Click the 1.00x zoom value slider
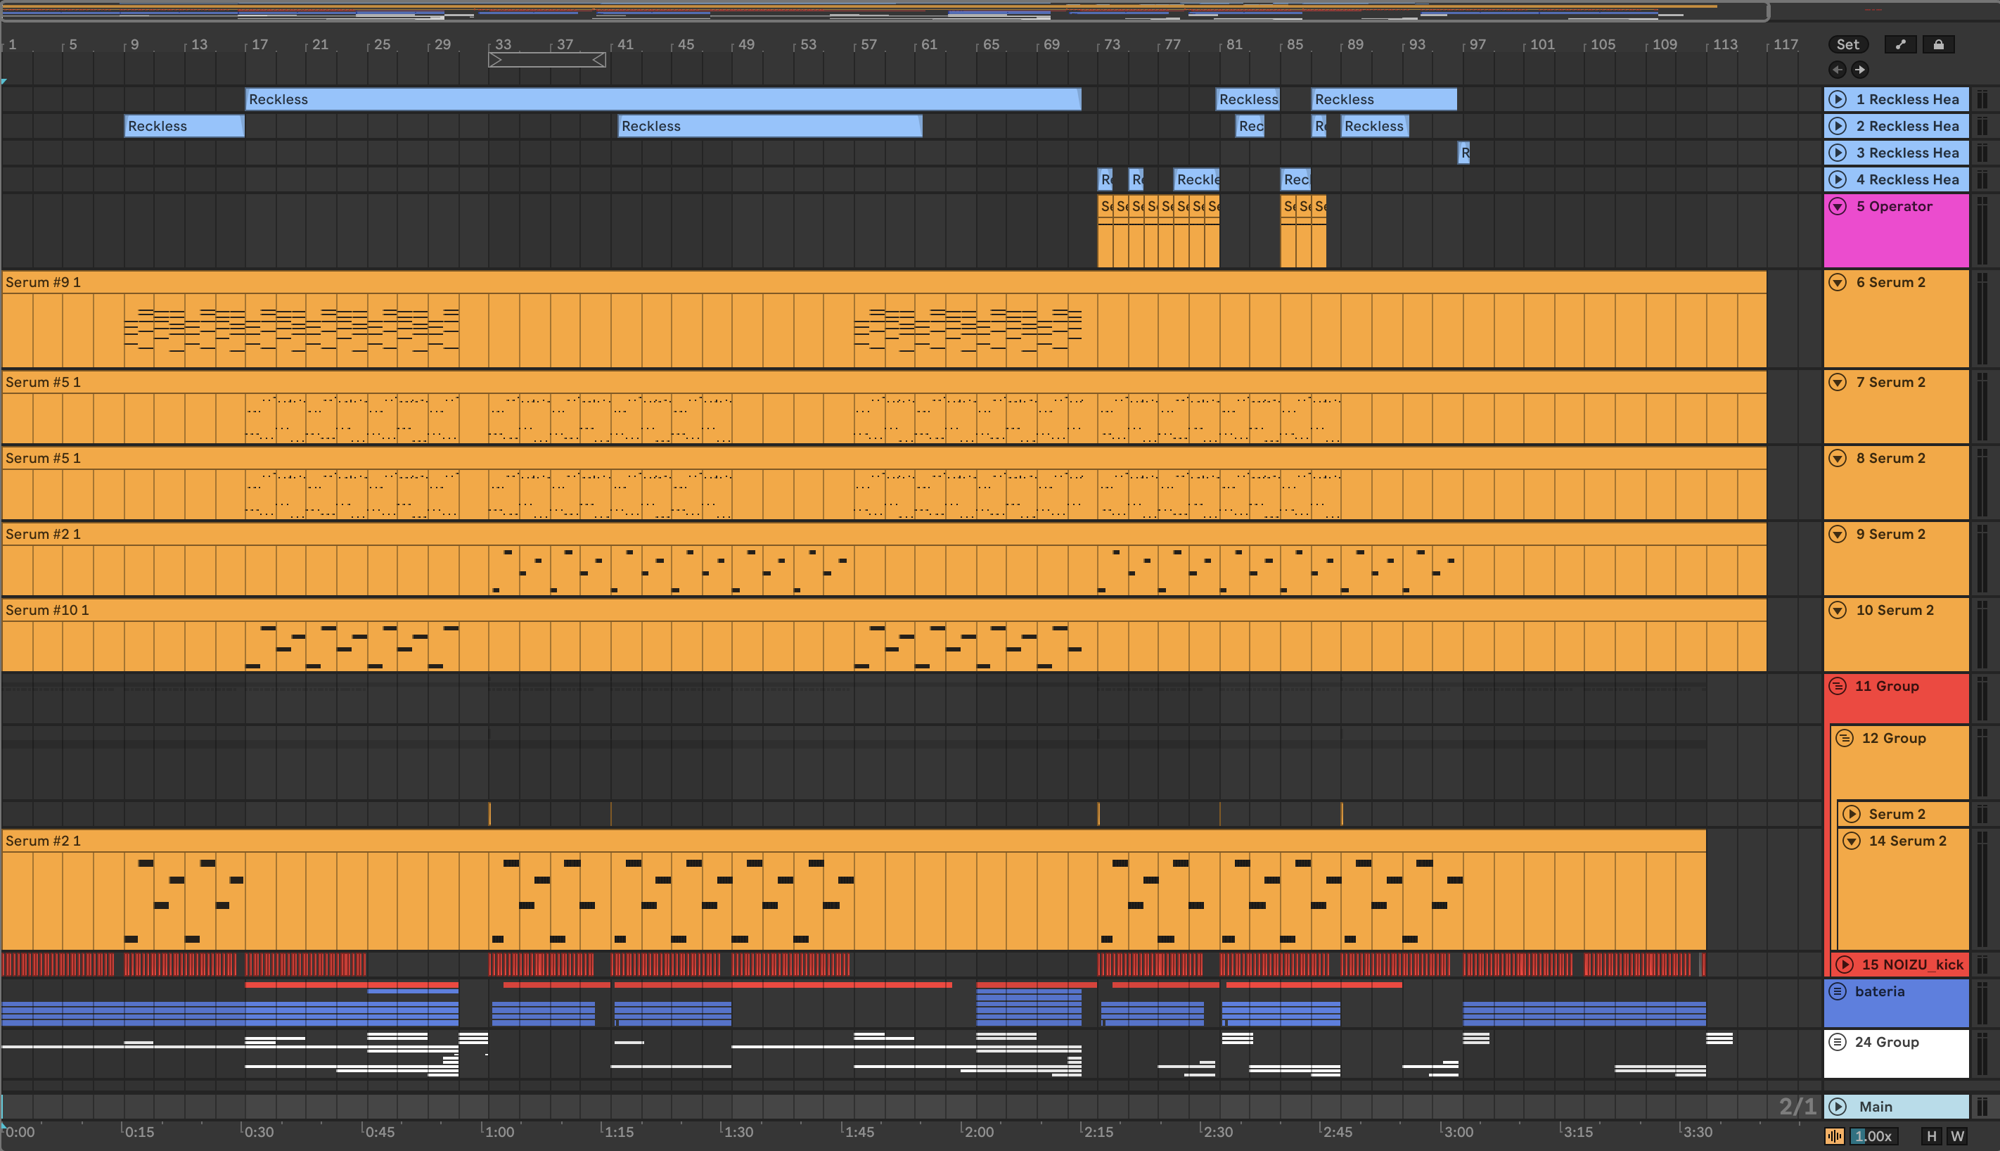 point(1873,1136)
